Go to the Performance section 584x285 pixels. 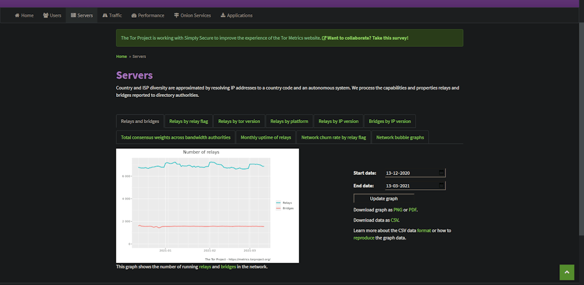148,15
